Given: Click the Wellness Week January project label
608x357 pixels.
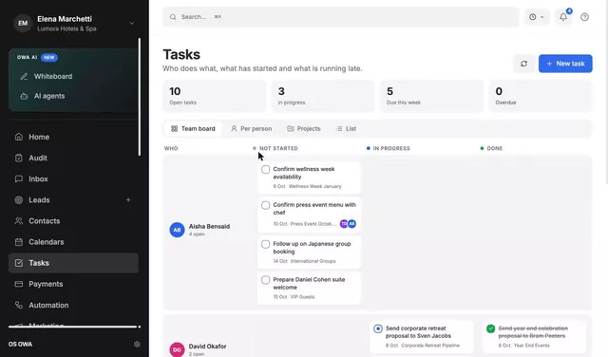Looking at the screenshot, I should point(315,186).
